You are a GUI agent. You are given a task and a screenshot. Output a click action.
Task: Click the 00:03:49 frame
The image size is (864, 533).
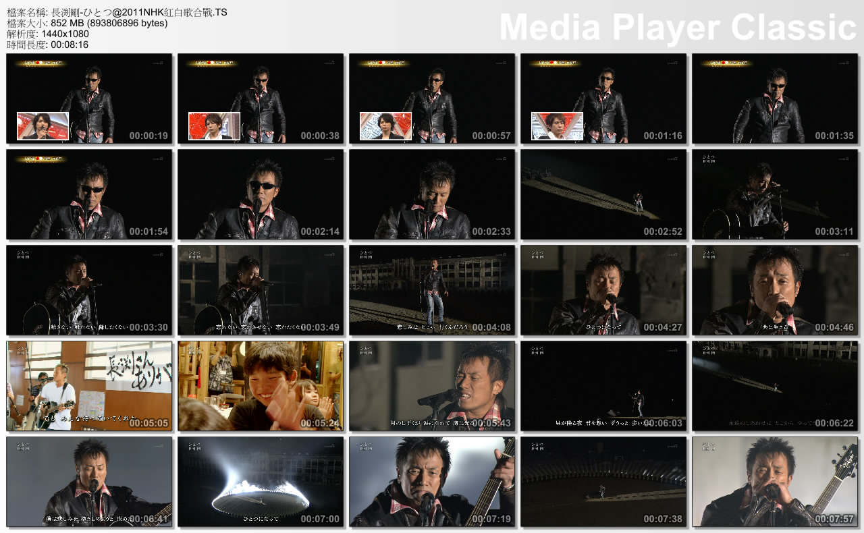261,290
